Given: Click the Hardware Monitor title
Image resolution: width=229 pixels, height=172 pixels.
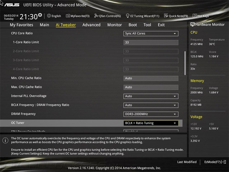Looking at the screenshot, I should coord(210,25).
